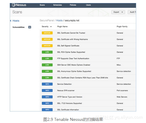Sort by Plugin Name column
Screen dimensions: 146x123
tap(62, 27)
